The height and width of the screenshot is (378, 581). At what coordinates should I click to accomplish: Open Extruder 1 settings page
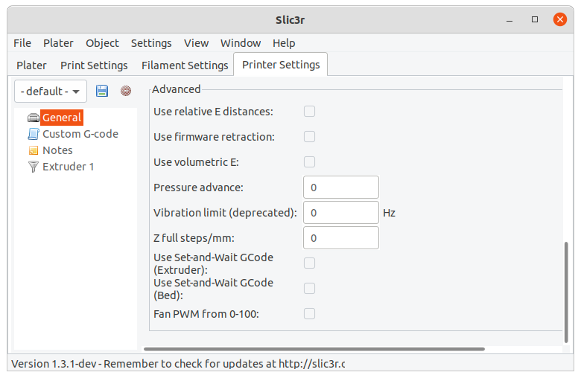[69, 167]
